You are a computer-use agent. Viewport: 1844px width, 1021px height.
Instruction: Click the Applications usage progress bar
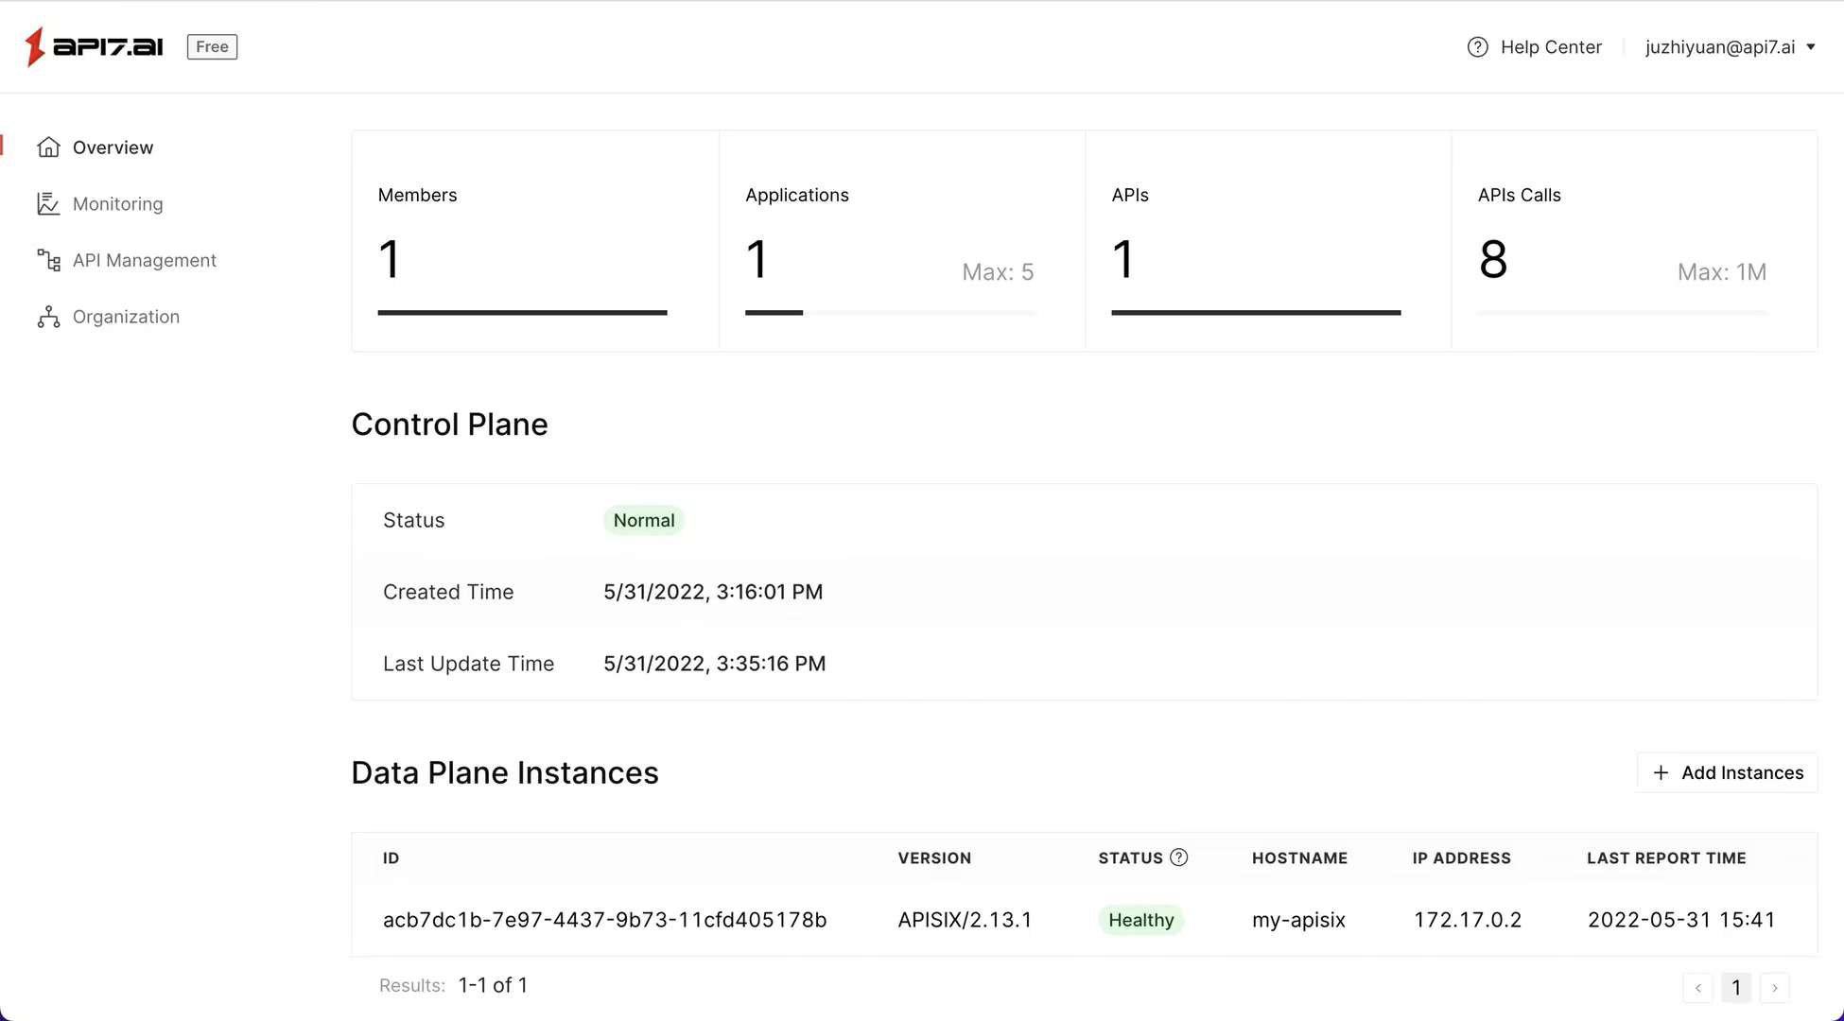(890, 312)
